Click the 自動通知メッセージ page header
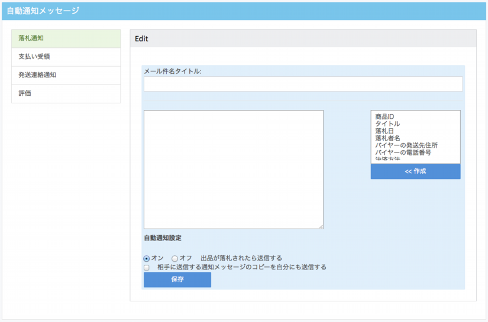The width and height of the screenshot is (488, 322). pyautogui.click(x=43, y=11)
